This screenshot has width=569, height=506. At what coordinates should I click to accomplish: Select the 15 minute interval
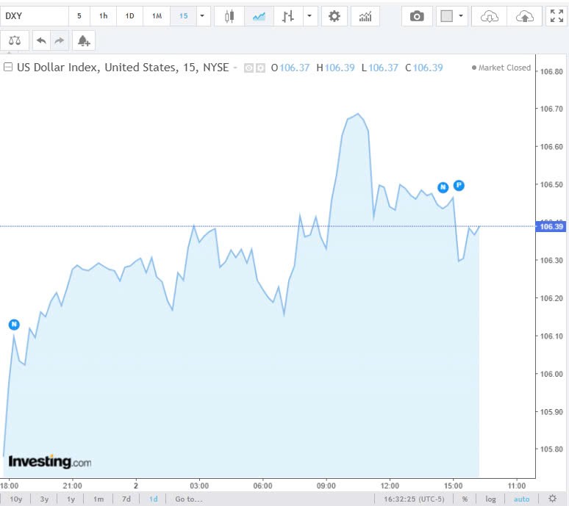(184, 16)
